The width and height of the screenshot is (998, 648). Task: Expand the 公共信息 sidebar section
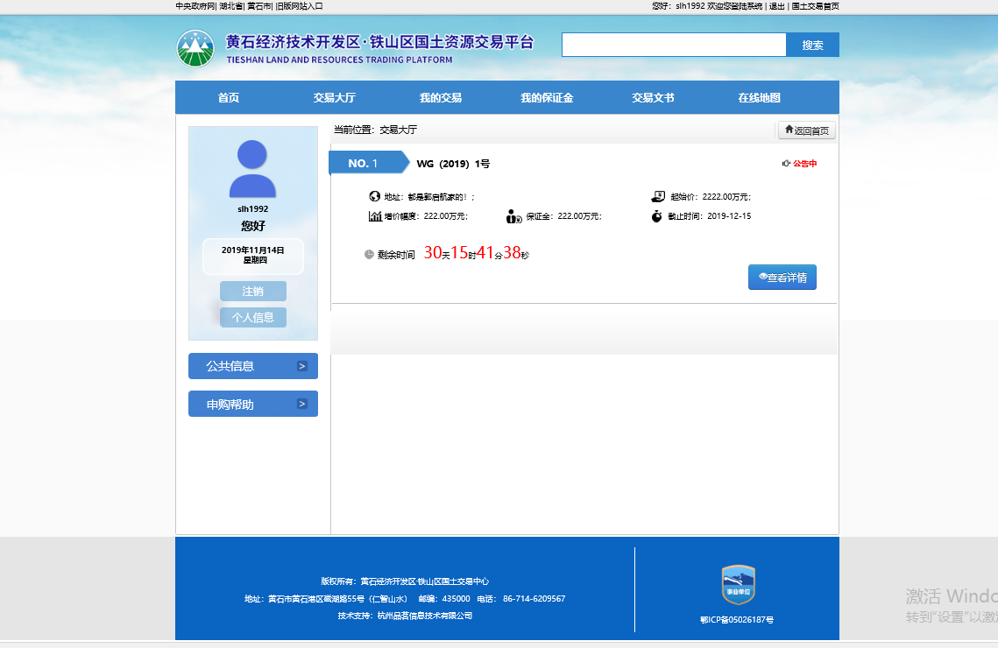[x=252, y=366]
